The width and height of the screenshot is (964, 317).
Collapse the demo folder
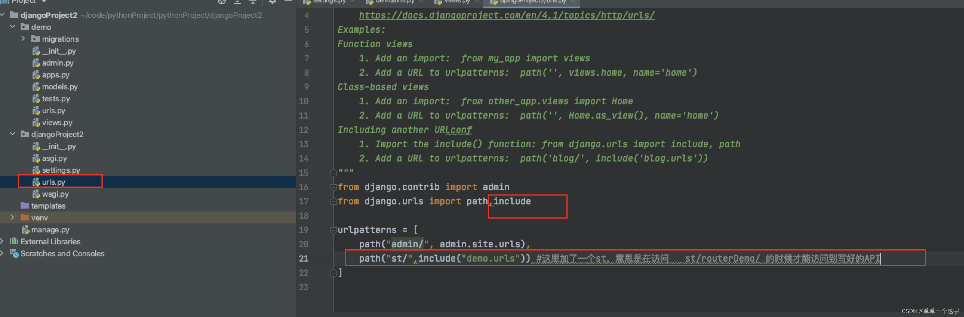coord(13,27)
